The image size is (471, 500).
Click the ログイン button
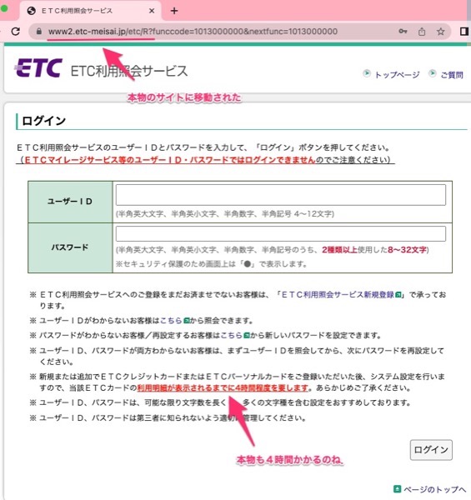coord(431,450)
